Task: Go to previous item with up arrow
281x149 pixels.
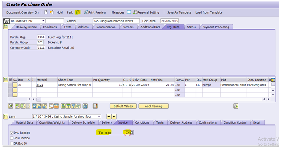Action: (x=109, y=116)
